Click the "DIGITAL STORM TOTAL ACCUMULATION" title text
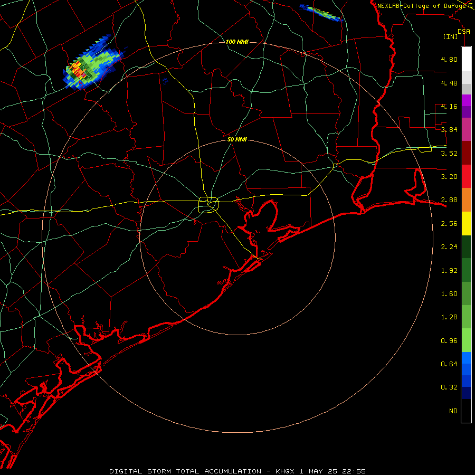This screenshot has height=475, width=475. (185, 471)
